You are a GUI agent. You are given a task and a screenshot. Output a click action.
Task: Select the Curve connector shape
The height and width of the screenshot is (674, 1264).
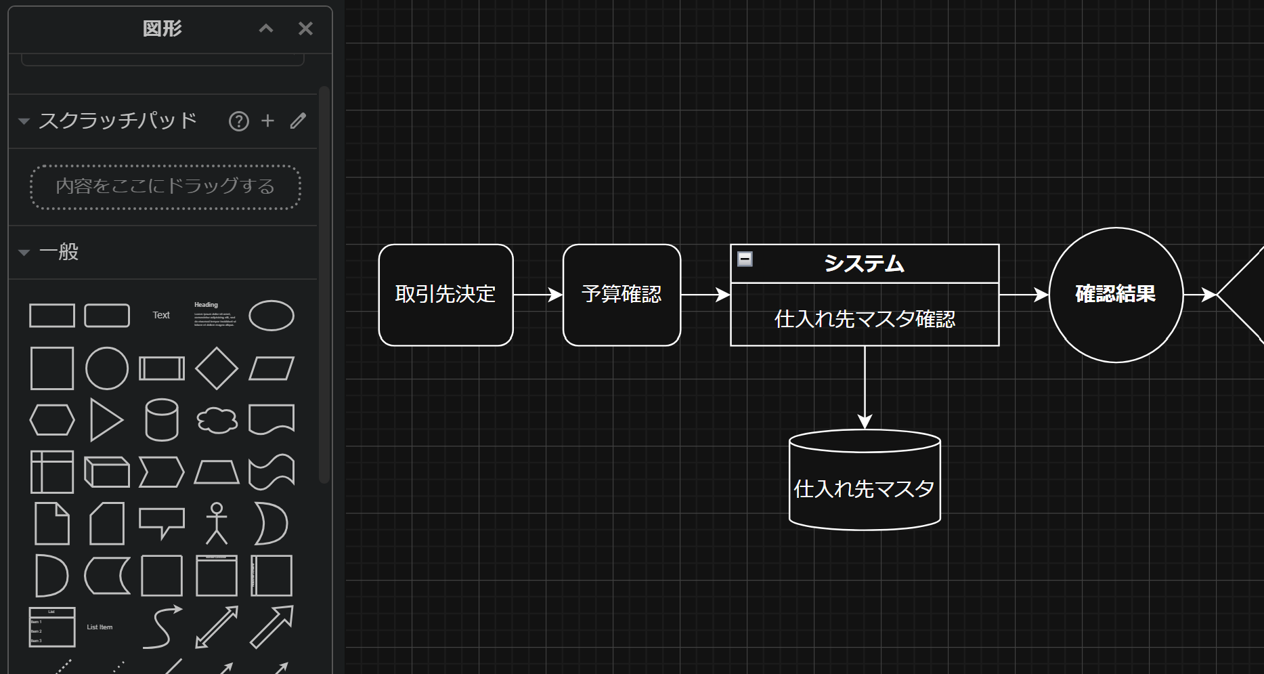pyautogui.click(x=162, y=627)
